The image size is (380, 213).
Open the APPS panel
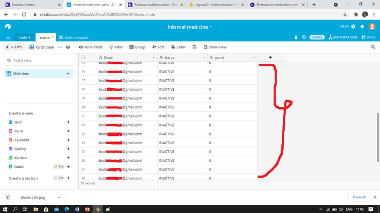coord(368,37)
